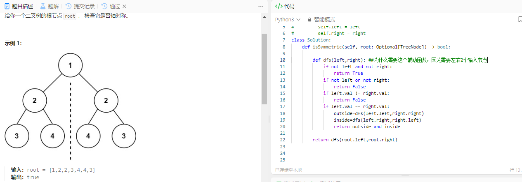Click the 'def dfs(left,right)' code line

[x=400, y=60]
